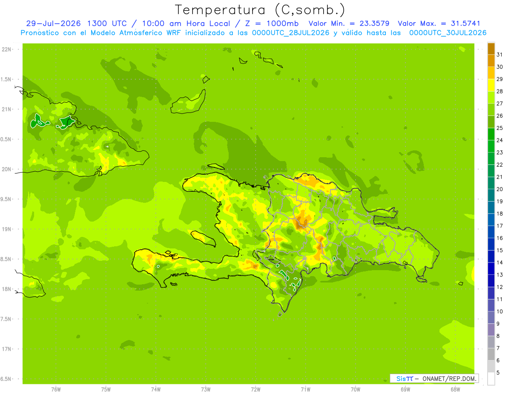Viewport: 511px width, 395px height.
Task: Click the legend value '27'
Action: (500, 104)
